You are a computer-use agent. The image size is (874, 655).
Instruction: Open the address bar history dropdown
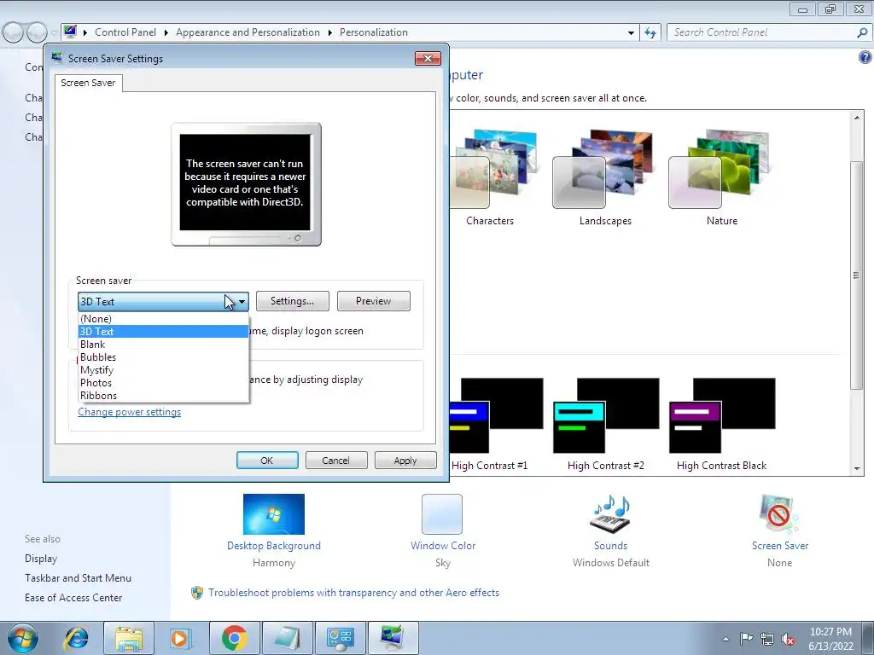(x=631, y=33)
